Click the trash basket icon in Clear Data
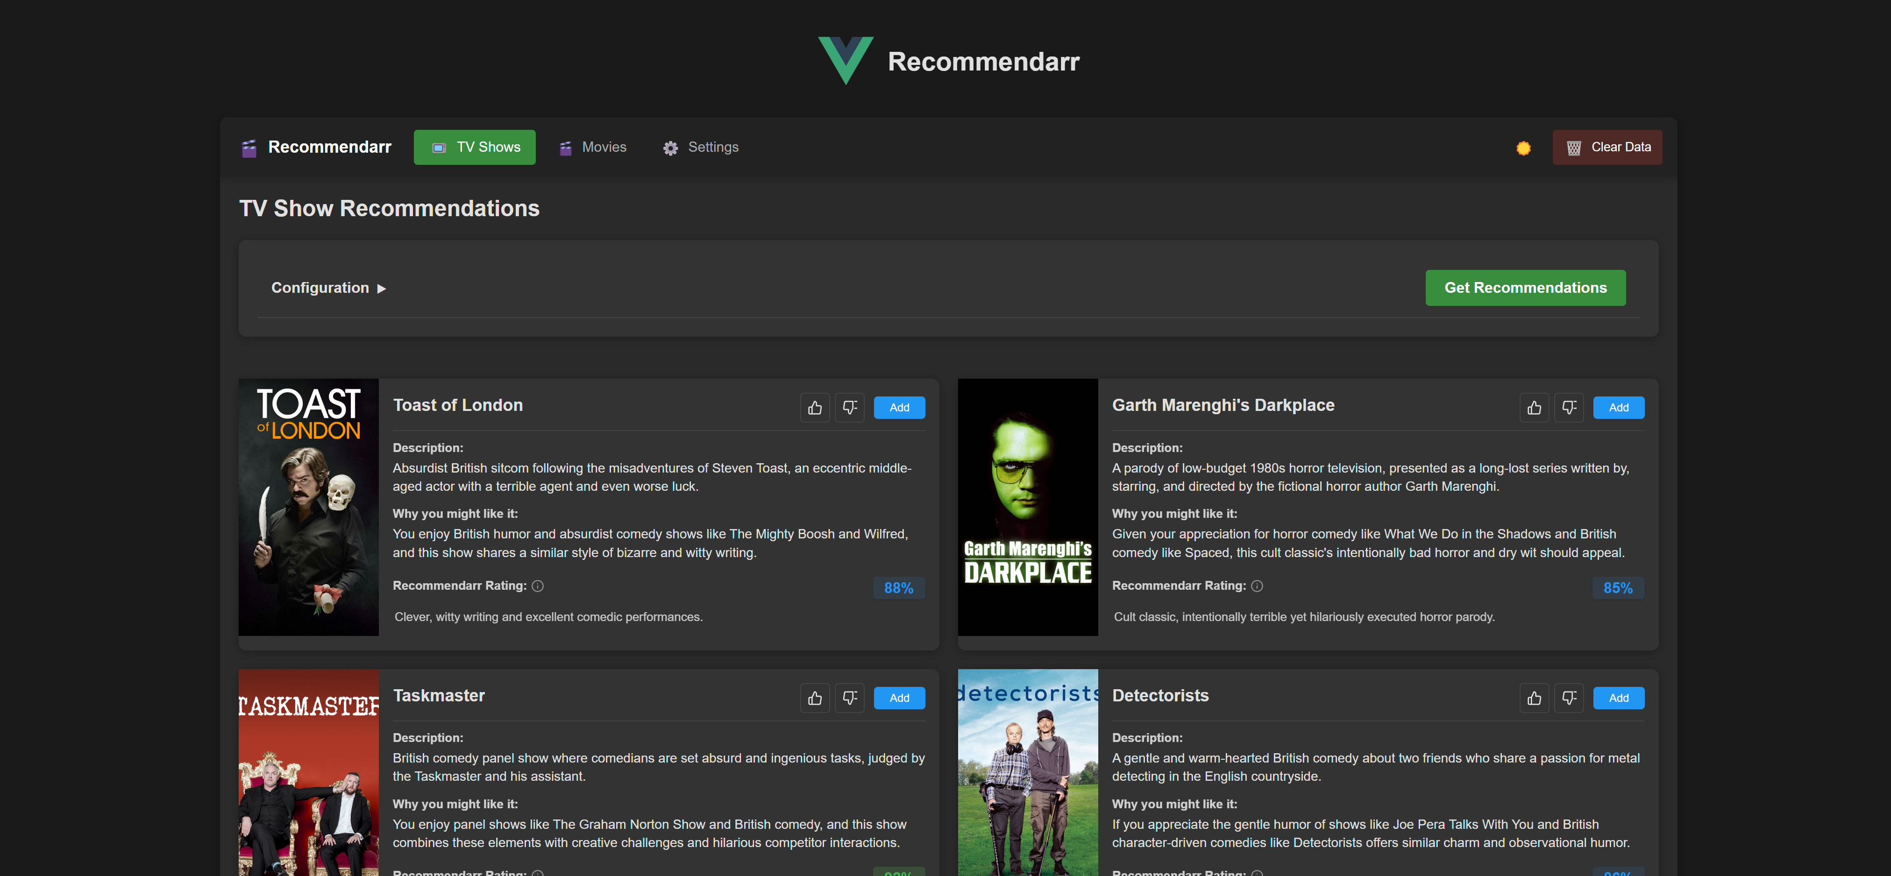This screenshot has width=1891, height=876. pos(1574,148)
